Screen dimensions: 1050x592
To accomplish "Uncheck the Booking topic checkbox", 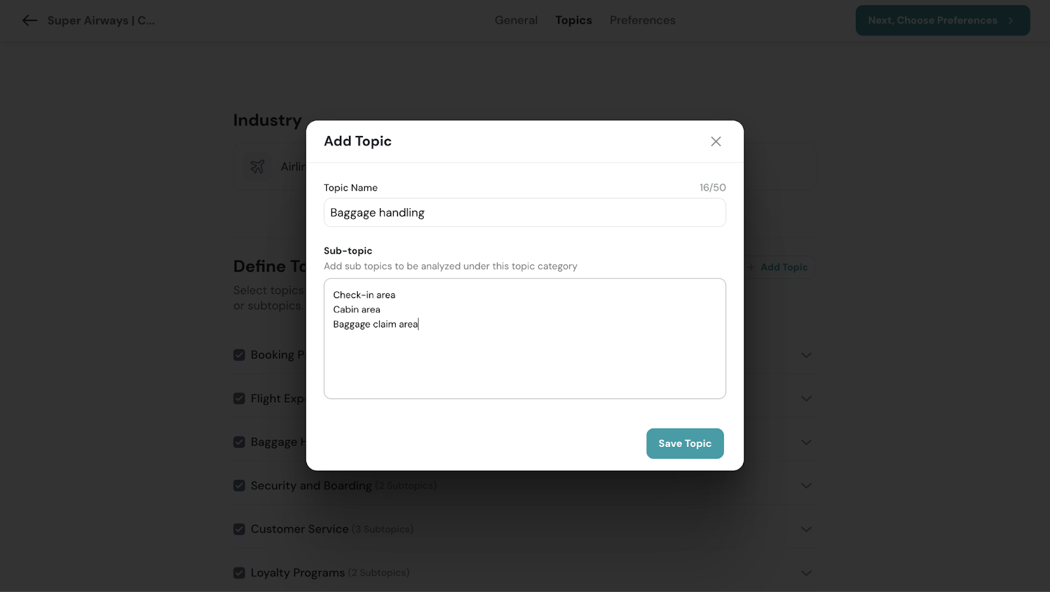I will point(240,355).
